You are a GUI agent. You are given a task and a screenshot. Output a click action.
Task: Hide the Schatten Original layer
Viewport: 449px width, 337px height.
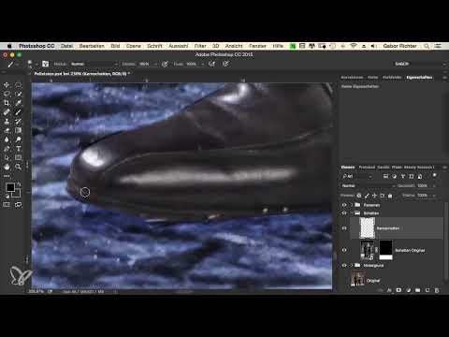click(344, 250)
